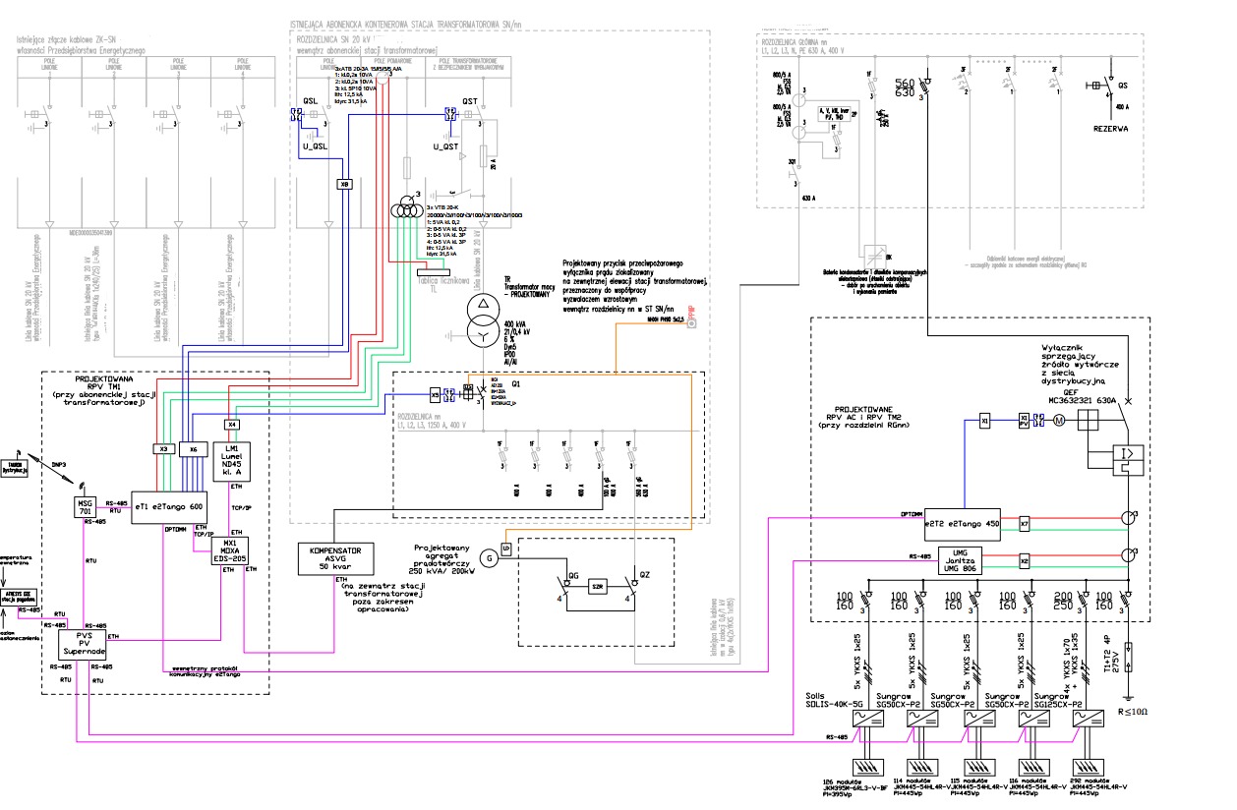Click the generator G circle symbol
Viewport: 1237px width, 810px height.
coord(488,558)
